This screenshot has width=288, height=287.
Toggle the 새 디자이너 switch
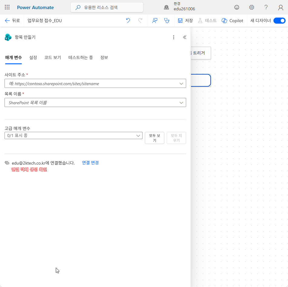pos(279,21)
